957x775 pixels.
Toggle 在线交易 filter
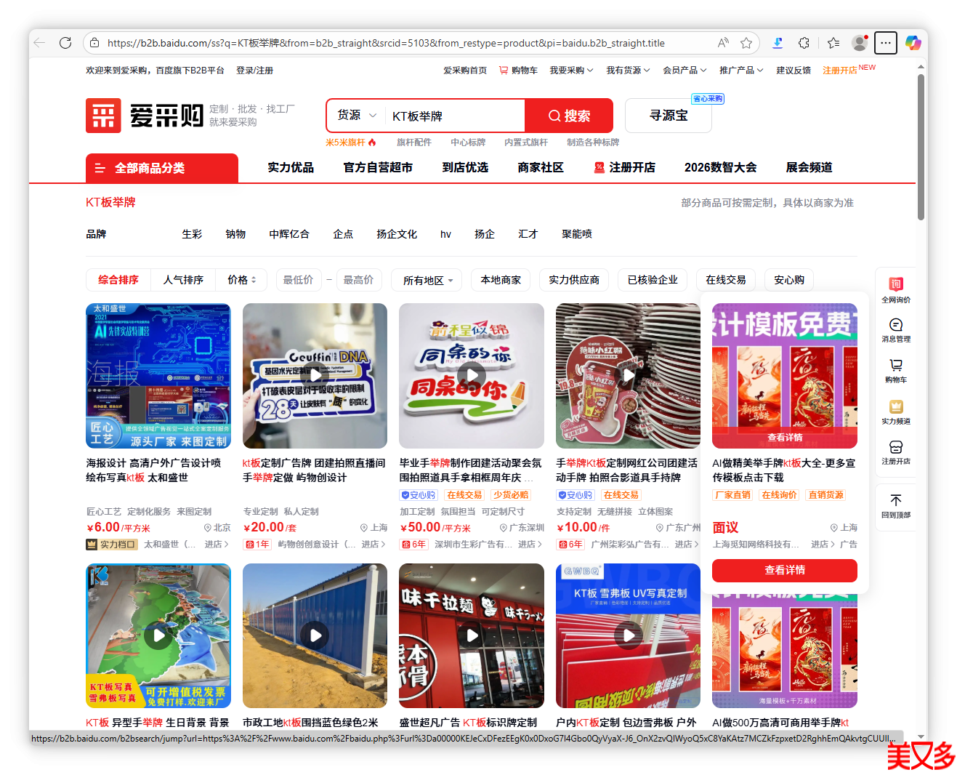(726, 280)
